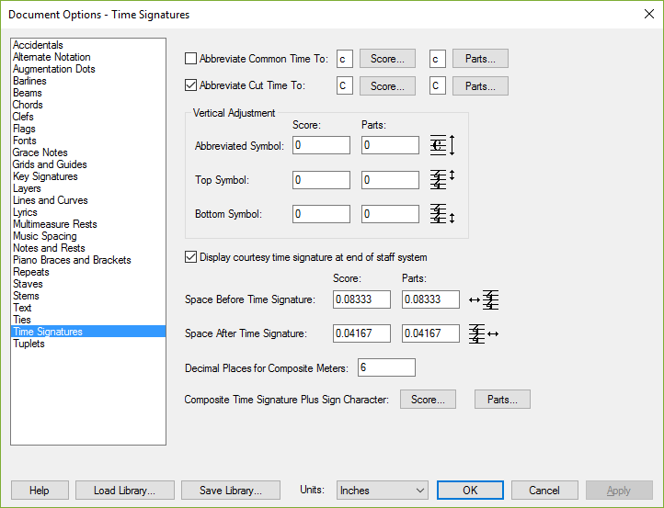Open the Units dropdown showing Inches
The height and width of the screenshot is (508, 664).
point(383,491)
